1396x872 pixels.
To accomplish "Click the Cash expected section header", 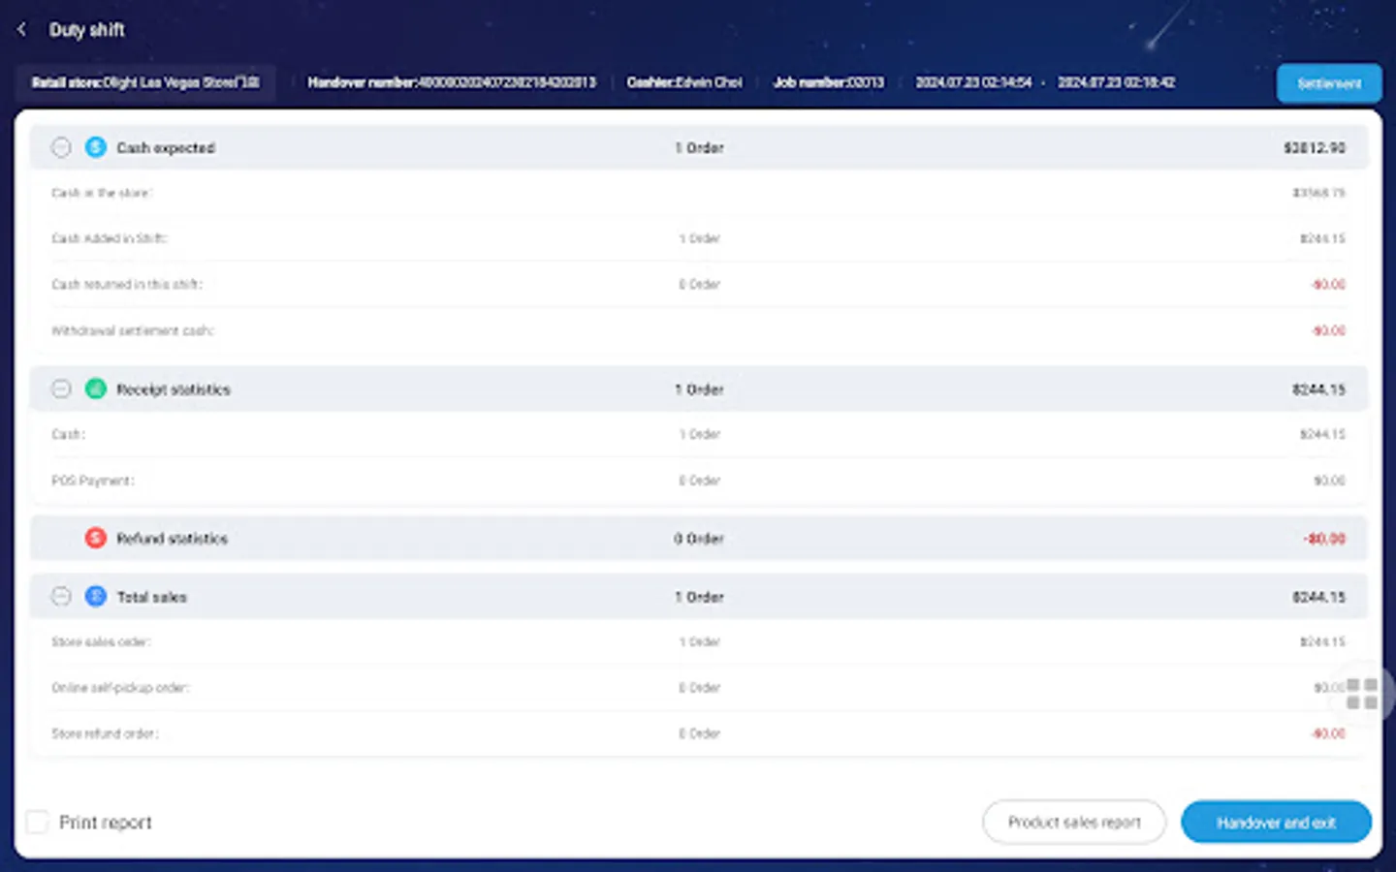I will click(x=166, y=147).
